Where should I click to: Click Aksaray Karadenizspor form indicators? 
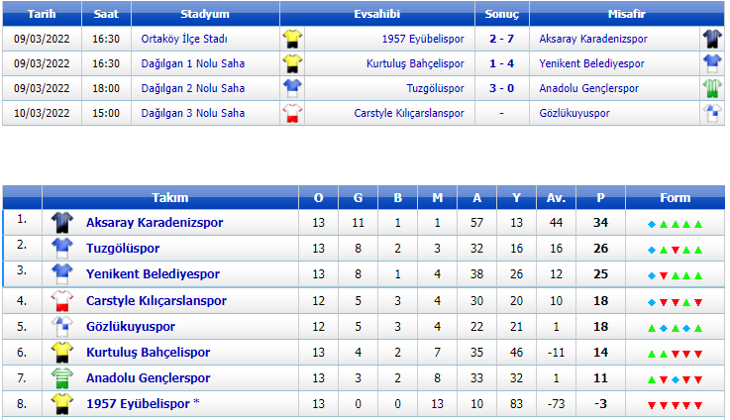click(x=675, y=224)
